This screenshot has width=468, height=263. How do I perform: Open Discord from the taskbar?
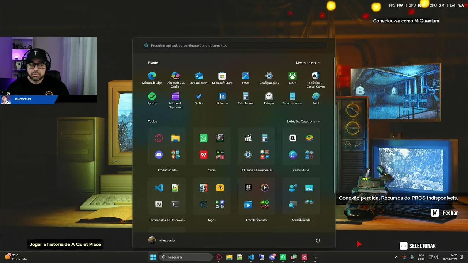pos(272,257)
